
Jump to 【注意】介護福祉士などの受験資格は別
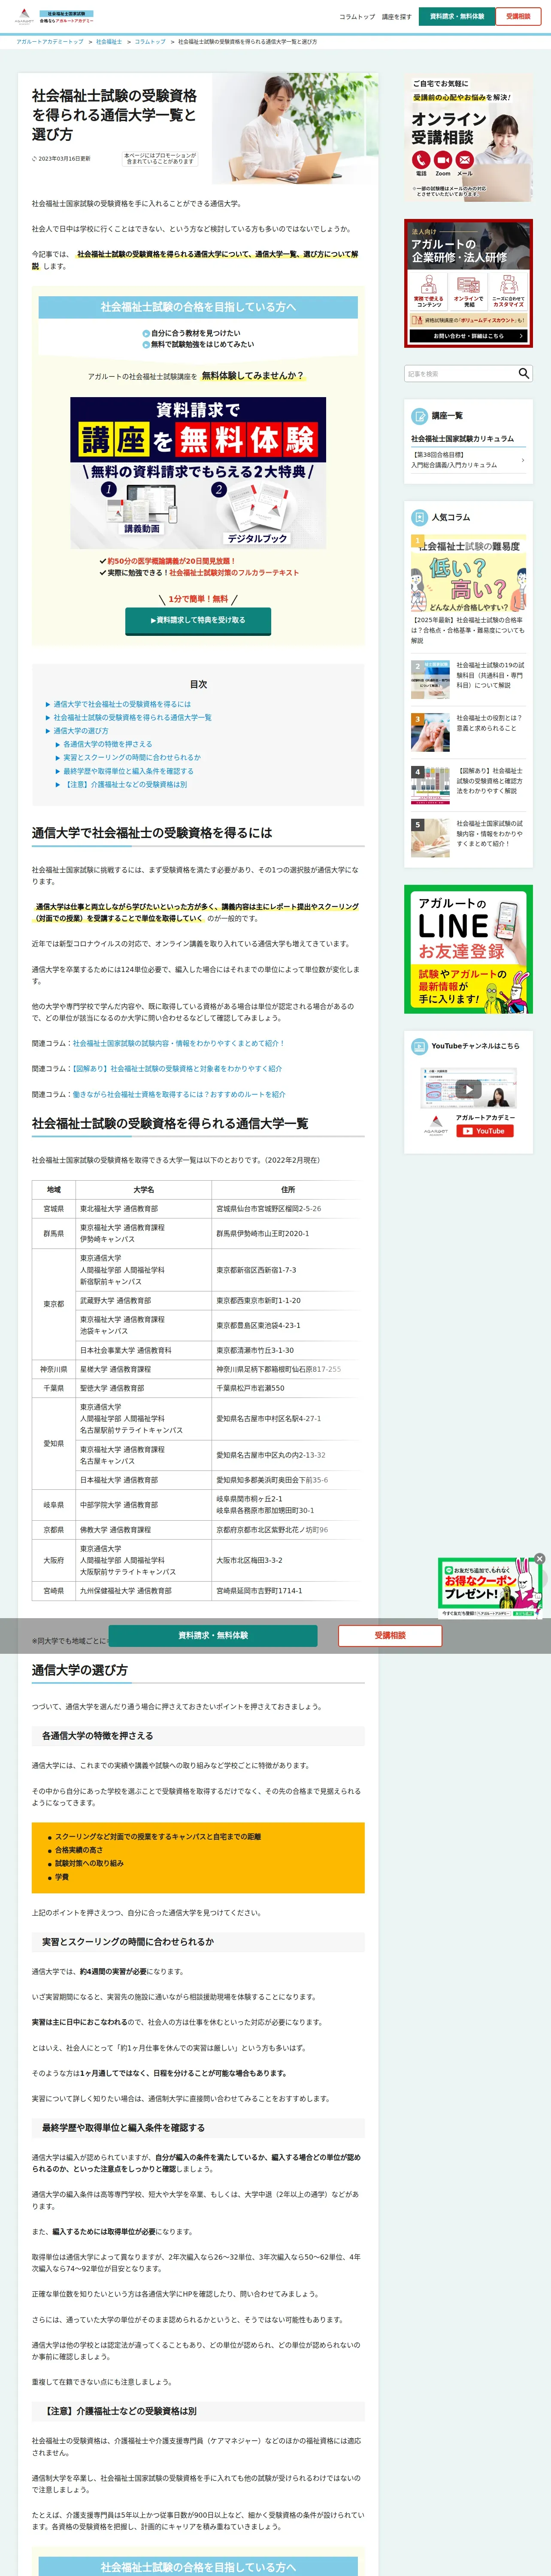pyautogui.click(x=125, y=784)
